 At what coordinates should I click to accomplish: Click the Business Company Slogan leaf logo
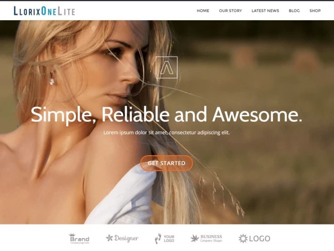(206, 238)
